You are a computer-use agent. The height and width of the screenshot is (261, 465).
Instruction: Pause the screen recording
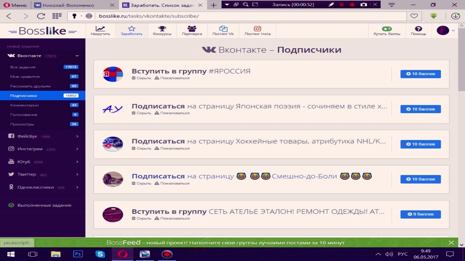coord(341,5)
